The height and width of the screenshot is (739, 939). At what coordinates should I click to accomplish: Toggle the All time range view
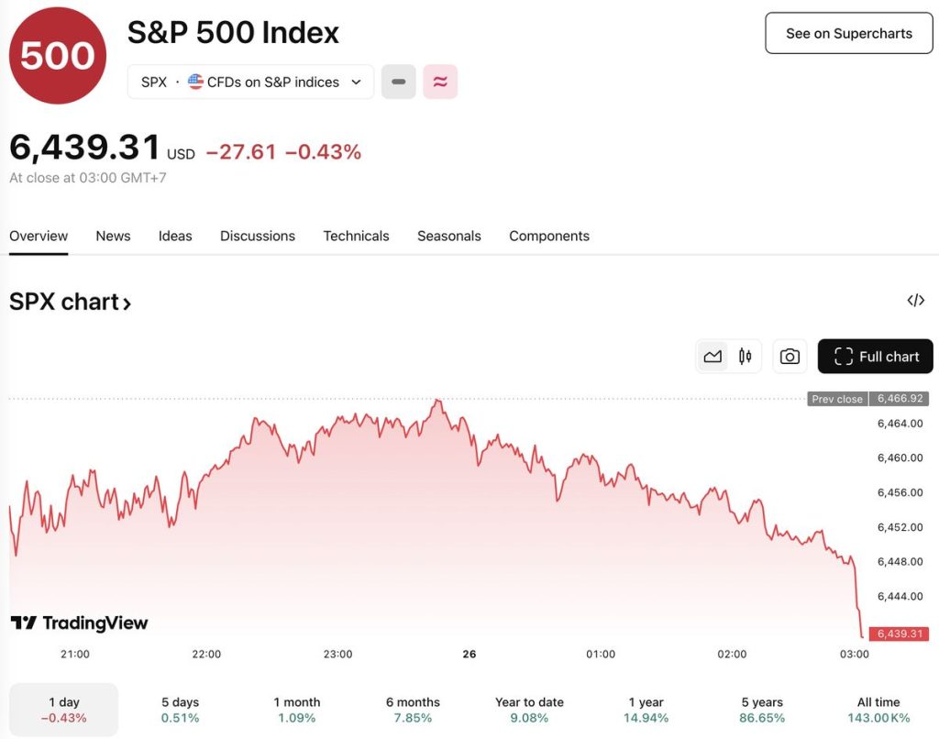click(878, 709)
